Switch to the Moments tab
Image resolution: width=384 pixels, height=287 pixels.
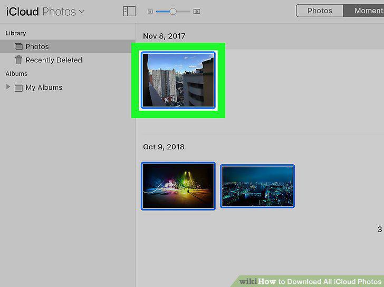pos(364,11)
